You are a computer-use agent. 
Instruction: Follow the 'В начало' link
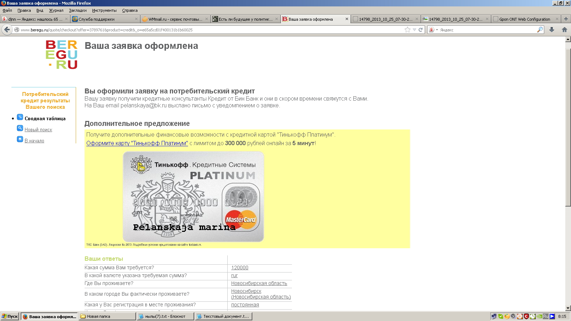tap(34, 141)
